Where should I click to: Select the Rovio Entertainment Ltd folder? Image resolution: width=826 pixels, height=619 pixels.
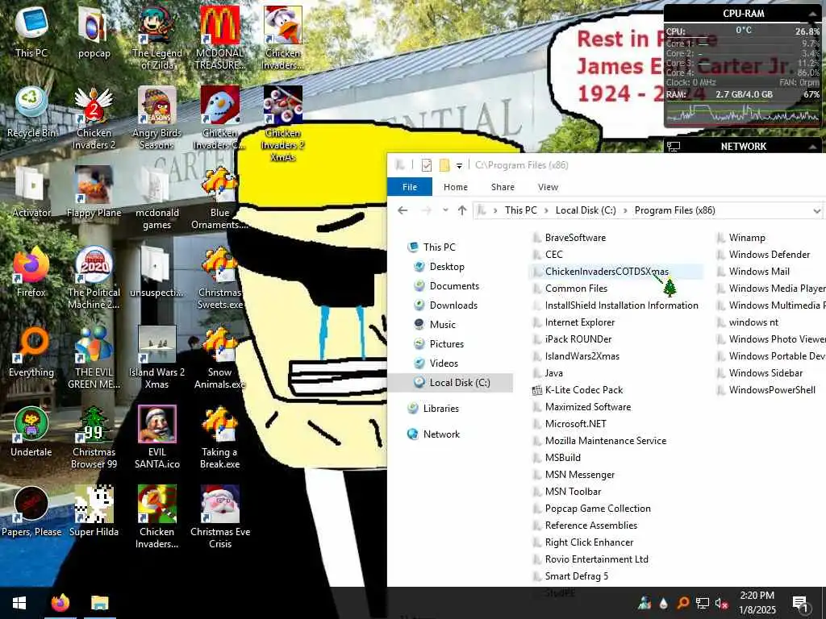point(596,559)
